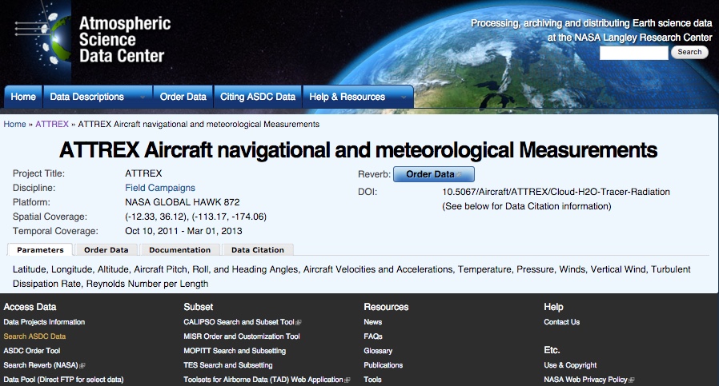
Task: Open the Help & Resources menu
Action: (x=358, y=97)
